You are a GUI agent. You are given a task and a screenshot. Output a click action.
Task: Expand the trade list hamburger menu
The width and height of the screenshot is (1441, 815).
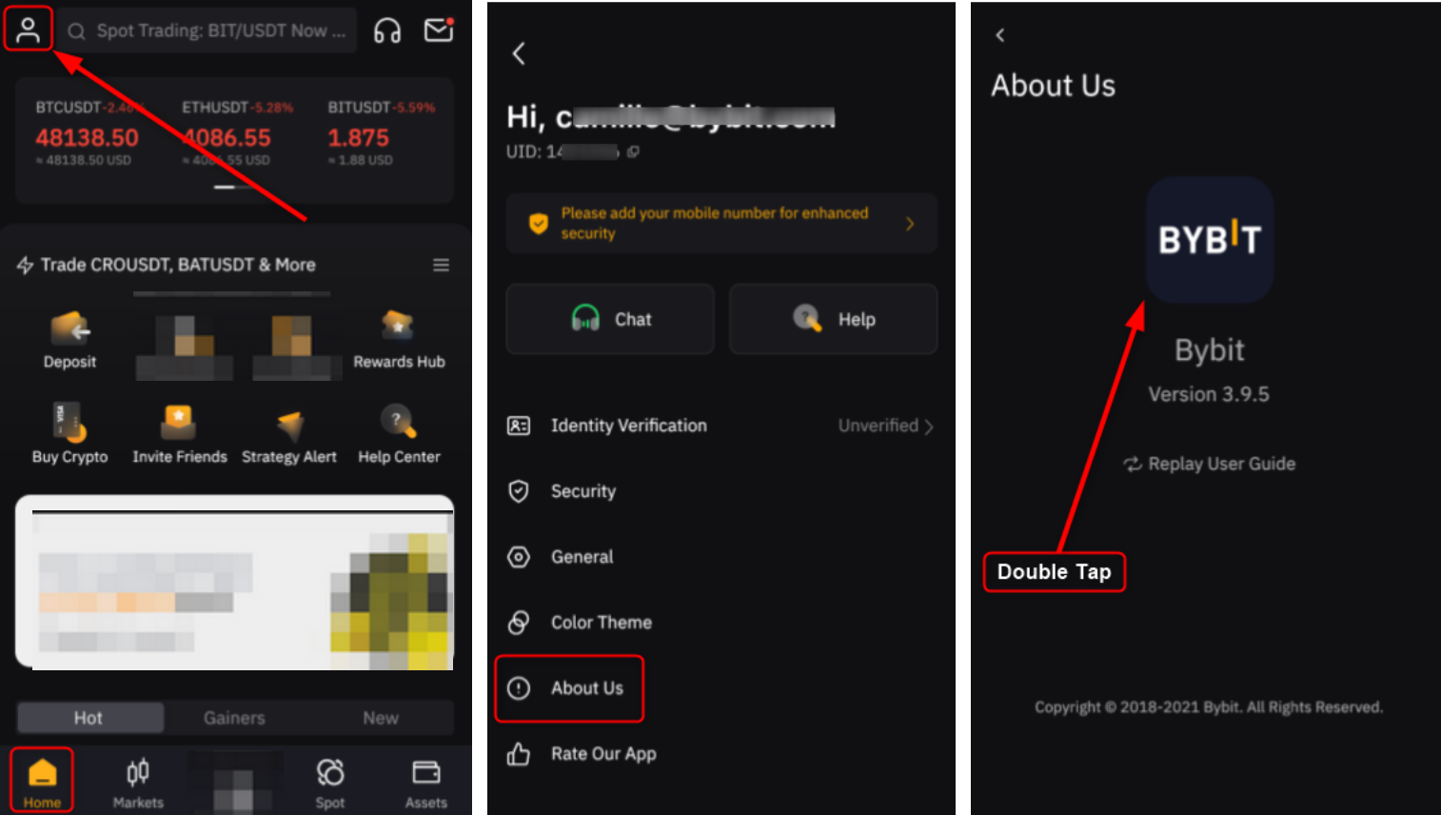click(x=441, y=265)
